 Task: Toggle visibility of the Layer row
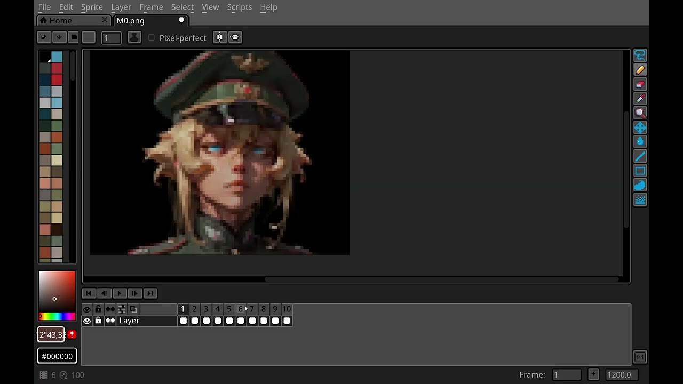[86, 321]
